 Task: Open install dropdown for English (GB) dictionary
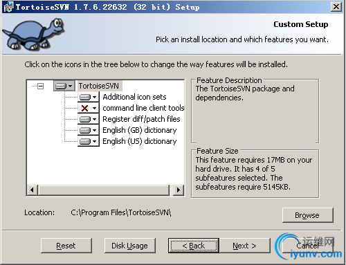point(89,130)
